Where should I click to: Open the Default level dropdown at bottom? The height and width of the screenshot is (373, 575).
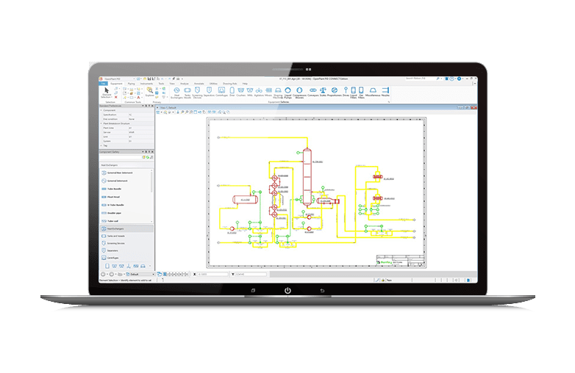(x=135, y=275)
